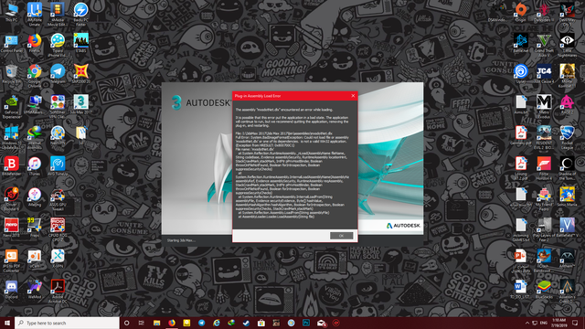Open the GeForce Experience desktop shortcut
585x329 pixels.
pyautogui.click(x=11, y=107)
